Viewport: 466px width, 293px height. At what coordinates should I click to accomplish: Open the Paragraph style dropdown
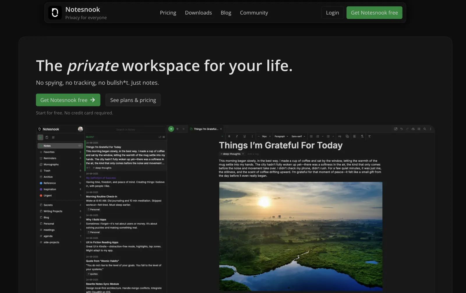click(281, 136)
